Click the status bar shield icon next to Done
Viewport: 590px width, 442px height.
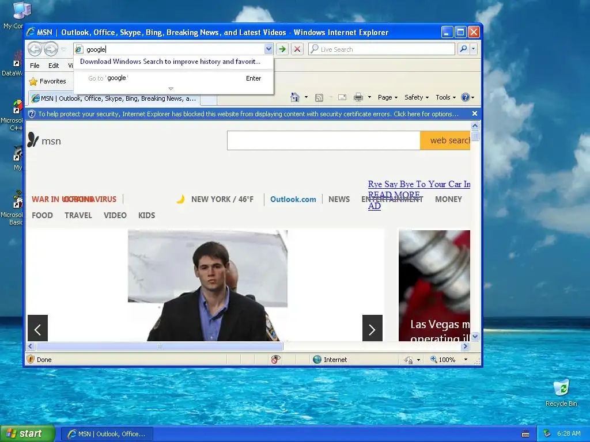tap(31, 359)
